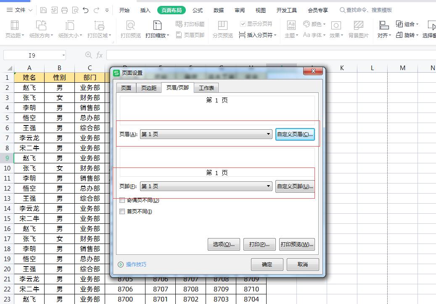Open the 页脚 dropdown list
Viewport: 436px width, 304px height.
click(268, 186)
